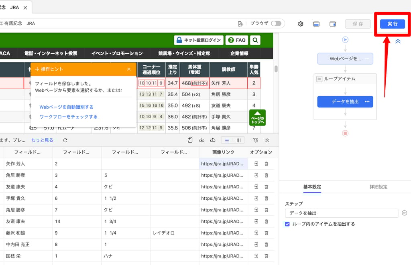Click the JRA page vertical scrollbar
Screen dimensions: 411x265
pyautogui.click(x=276, y=69)
